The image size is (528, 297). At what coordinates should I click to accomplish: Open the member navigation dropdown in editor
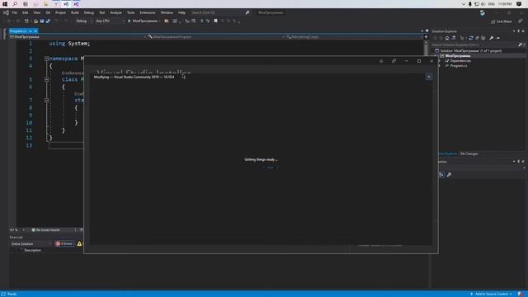click(354, 36)
